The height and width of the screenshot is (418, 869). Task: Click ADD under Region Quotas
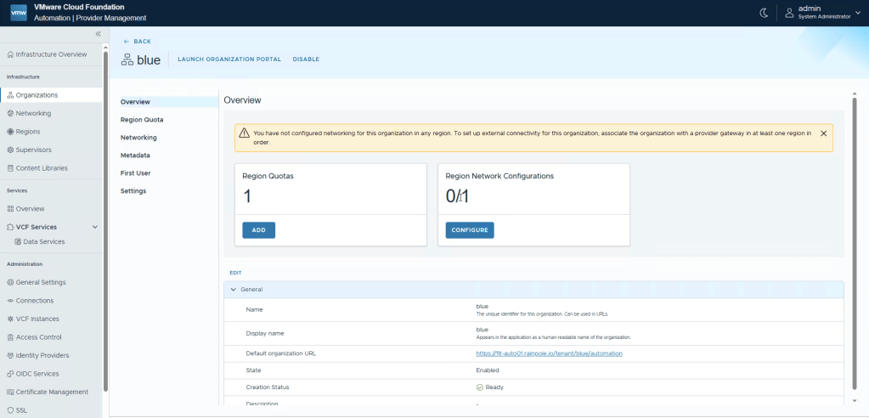click(258, 230)
